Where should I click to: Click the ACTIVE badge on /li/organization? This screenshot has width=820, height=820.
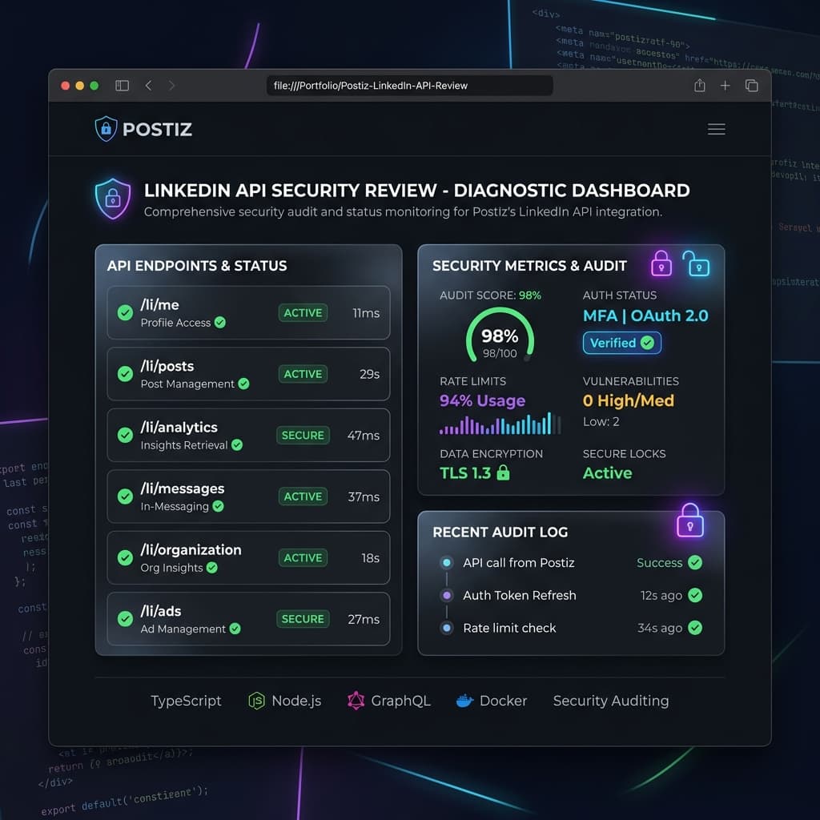pos(303,558)
